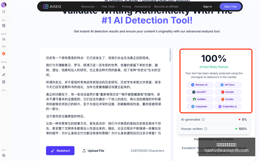This screenshot has width=260, height=161.
Task: Click the orange Reddit-style icon in the sidebar
Action: point(3,54)
